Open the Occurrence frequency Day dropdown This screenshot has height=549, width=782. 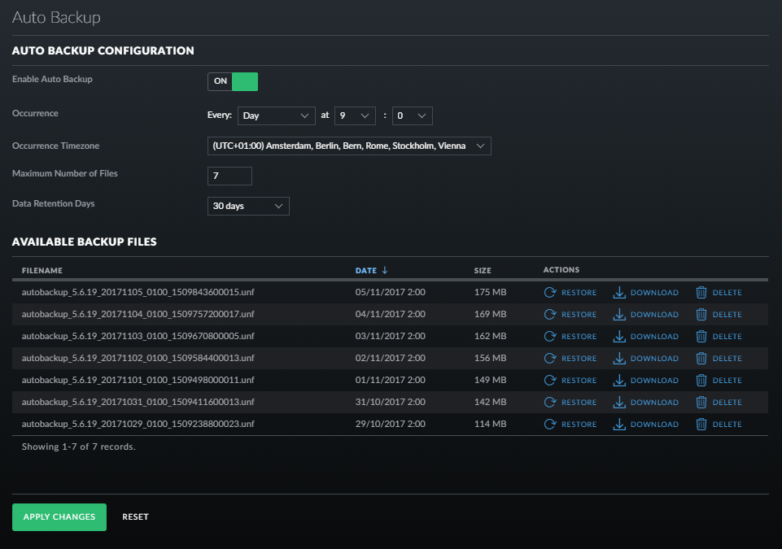click(277, 115)
